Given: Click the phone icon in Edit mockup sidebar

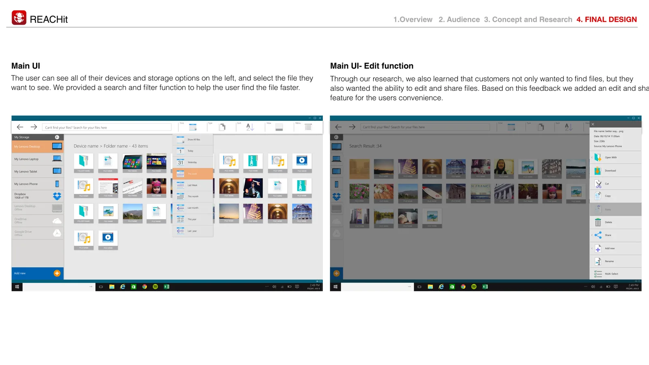Looking at the screenshot, I should 337,184.
